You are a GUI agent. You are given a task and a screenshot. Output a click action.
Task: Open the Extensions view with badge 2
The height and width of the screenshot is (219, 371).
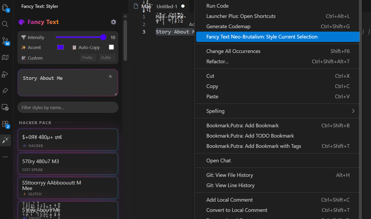pyautogui.click(x=5, y=124)
